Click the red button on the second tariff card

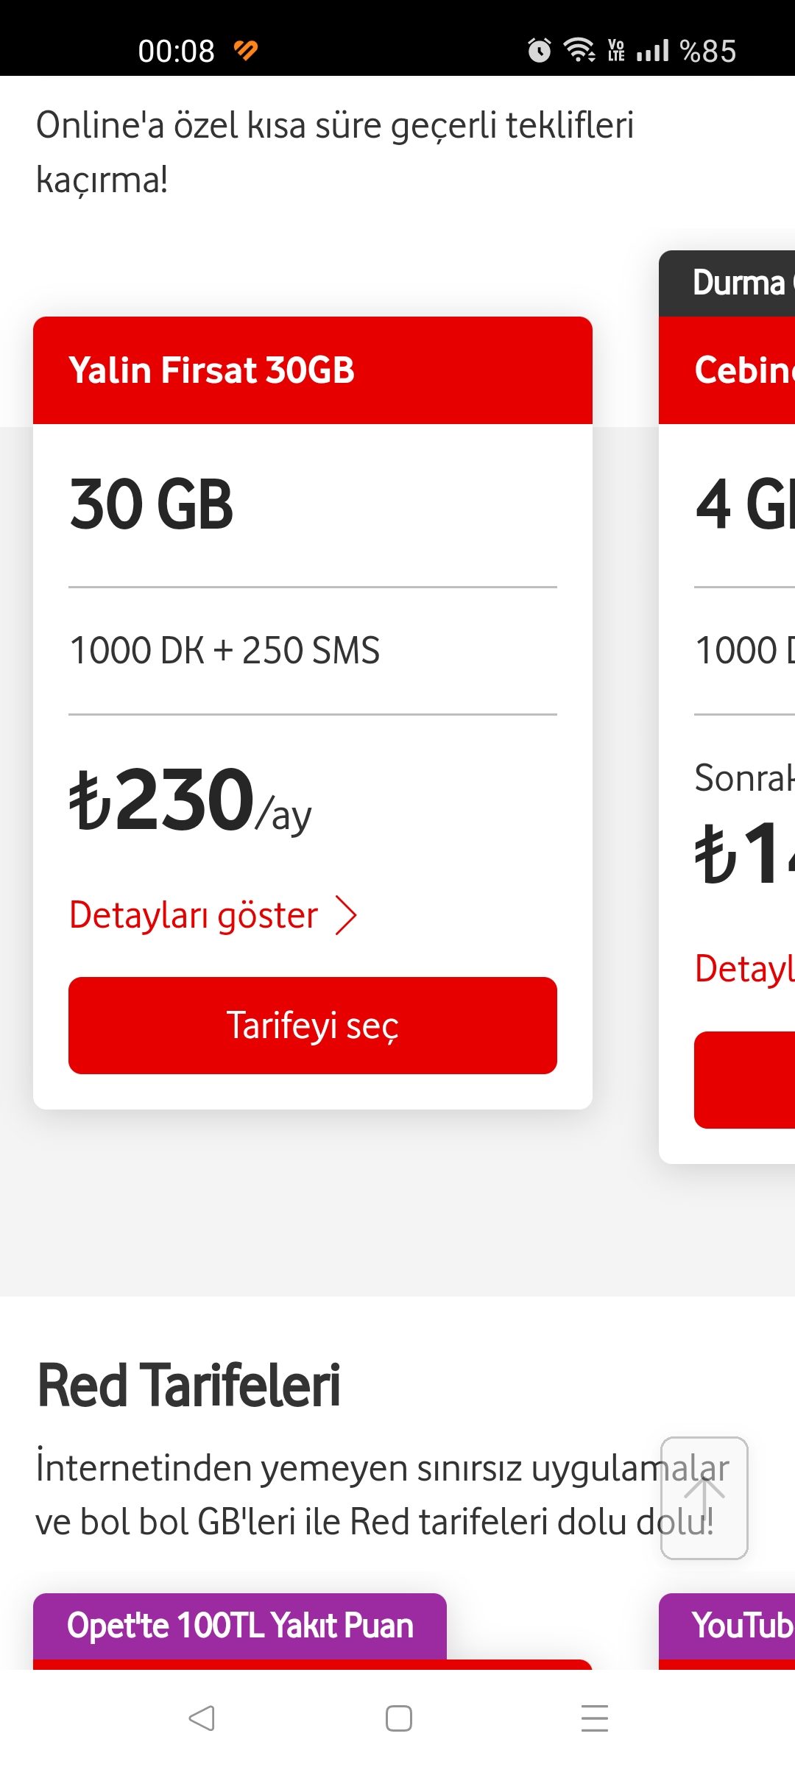[x=745, y=1080]
